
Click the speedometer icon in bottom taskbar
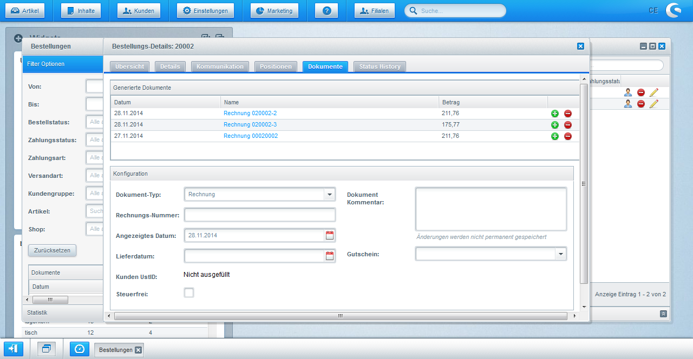(80, 349)
